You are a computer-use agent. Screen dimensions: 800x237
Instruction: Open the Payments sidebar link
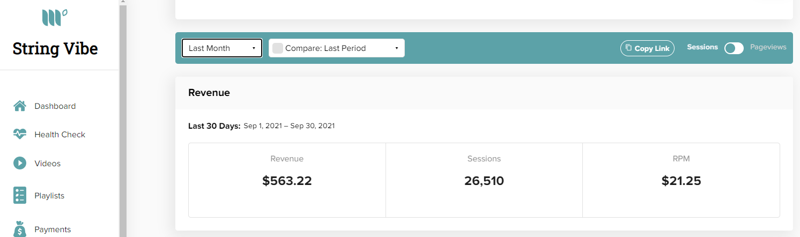(53, 229)
